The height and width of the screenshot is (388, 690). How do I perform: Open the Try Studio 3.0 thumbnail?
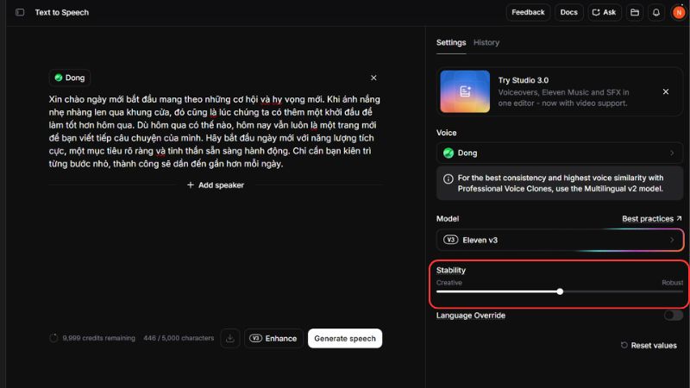465,91
